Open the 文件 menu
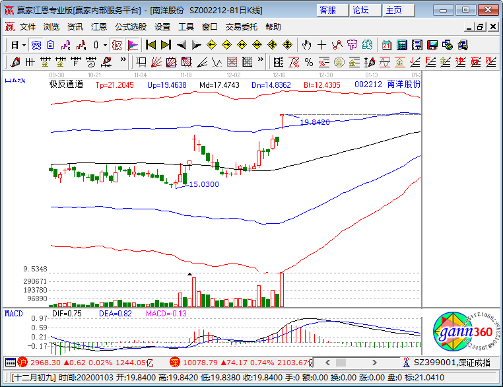The width and height of the screenshot is (503, 387). 28,27
